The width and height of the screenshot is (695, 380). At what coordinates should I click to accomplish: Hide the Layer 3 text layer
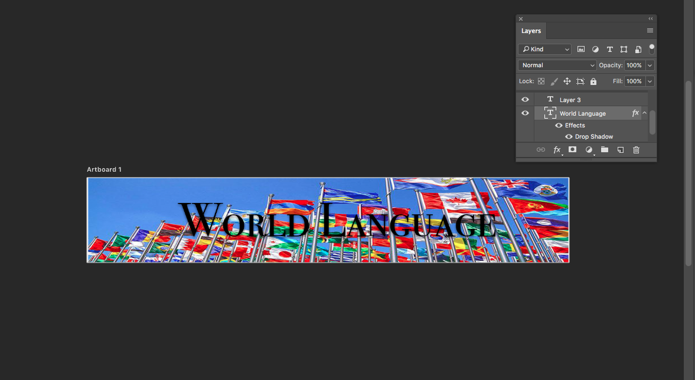pos(525,100)
